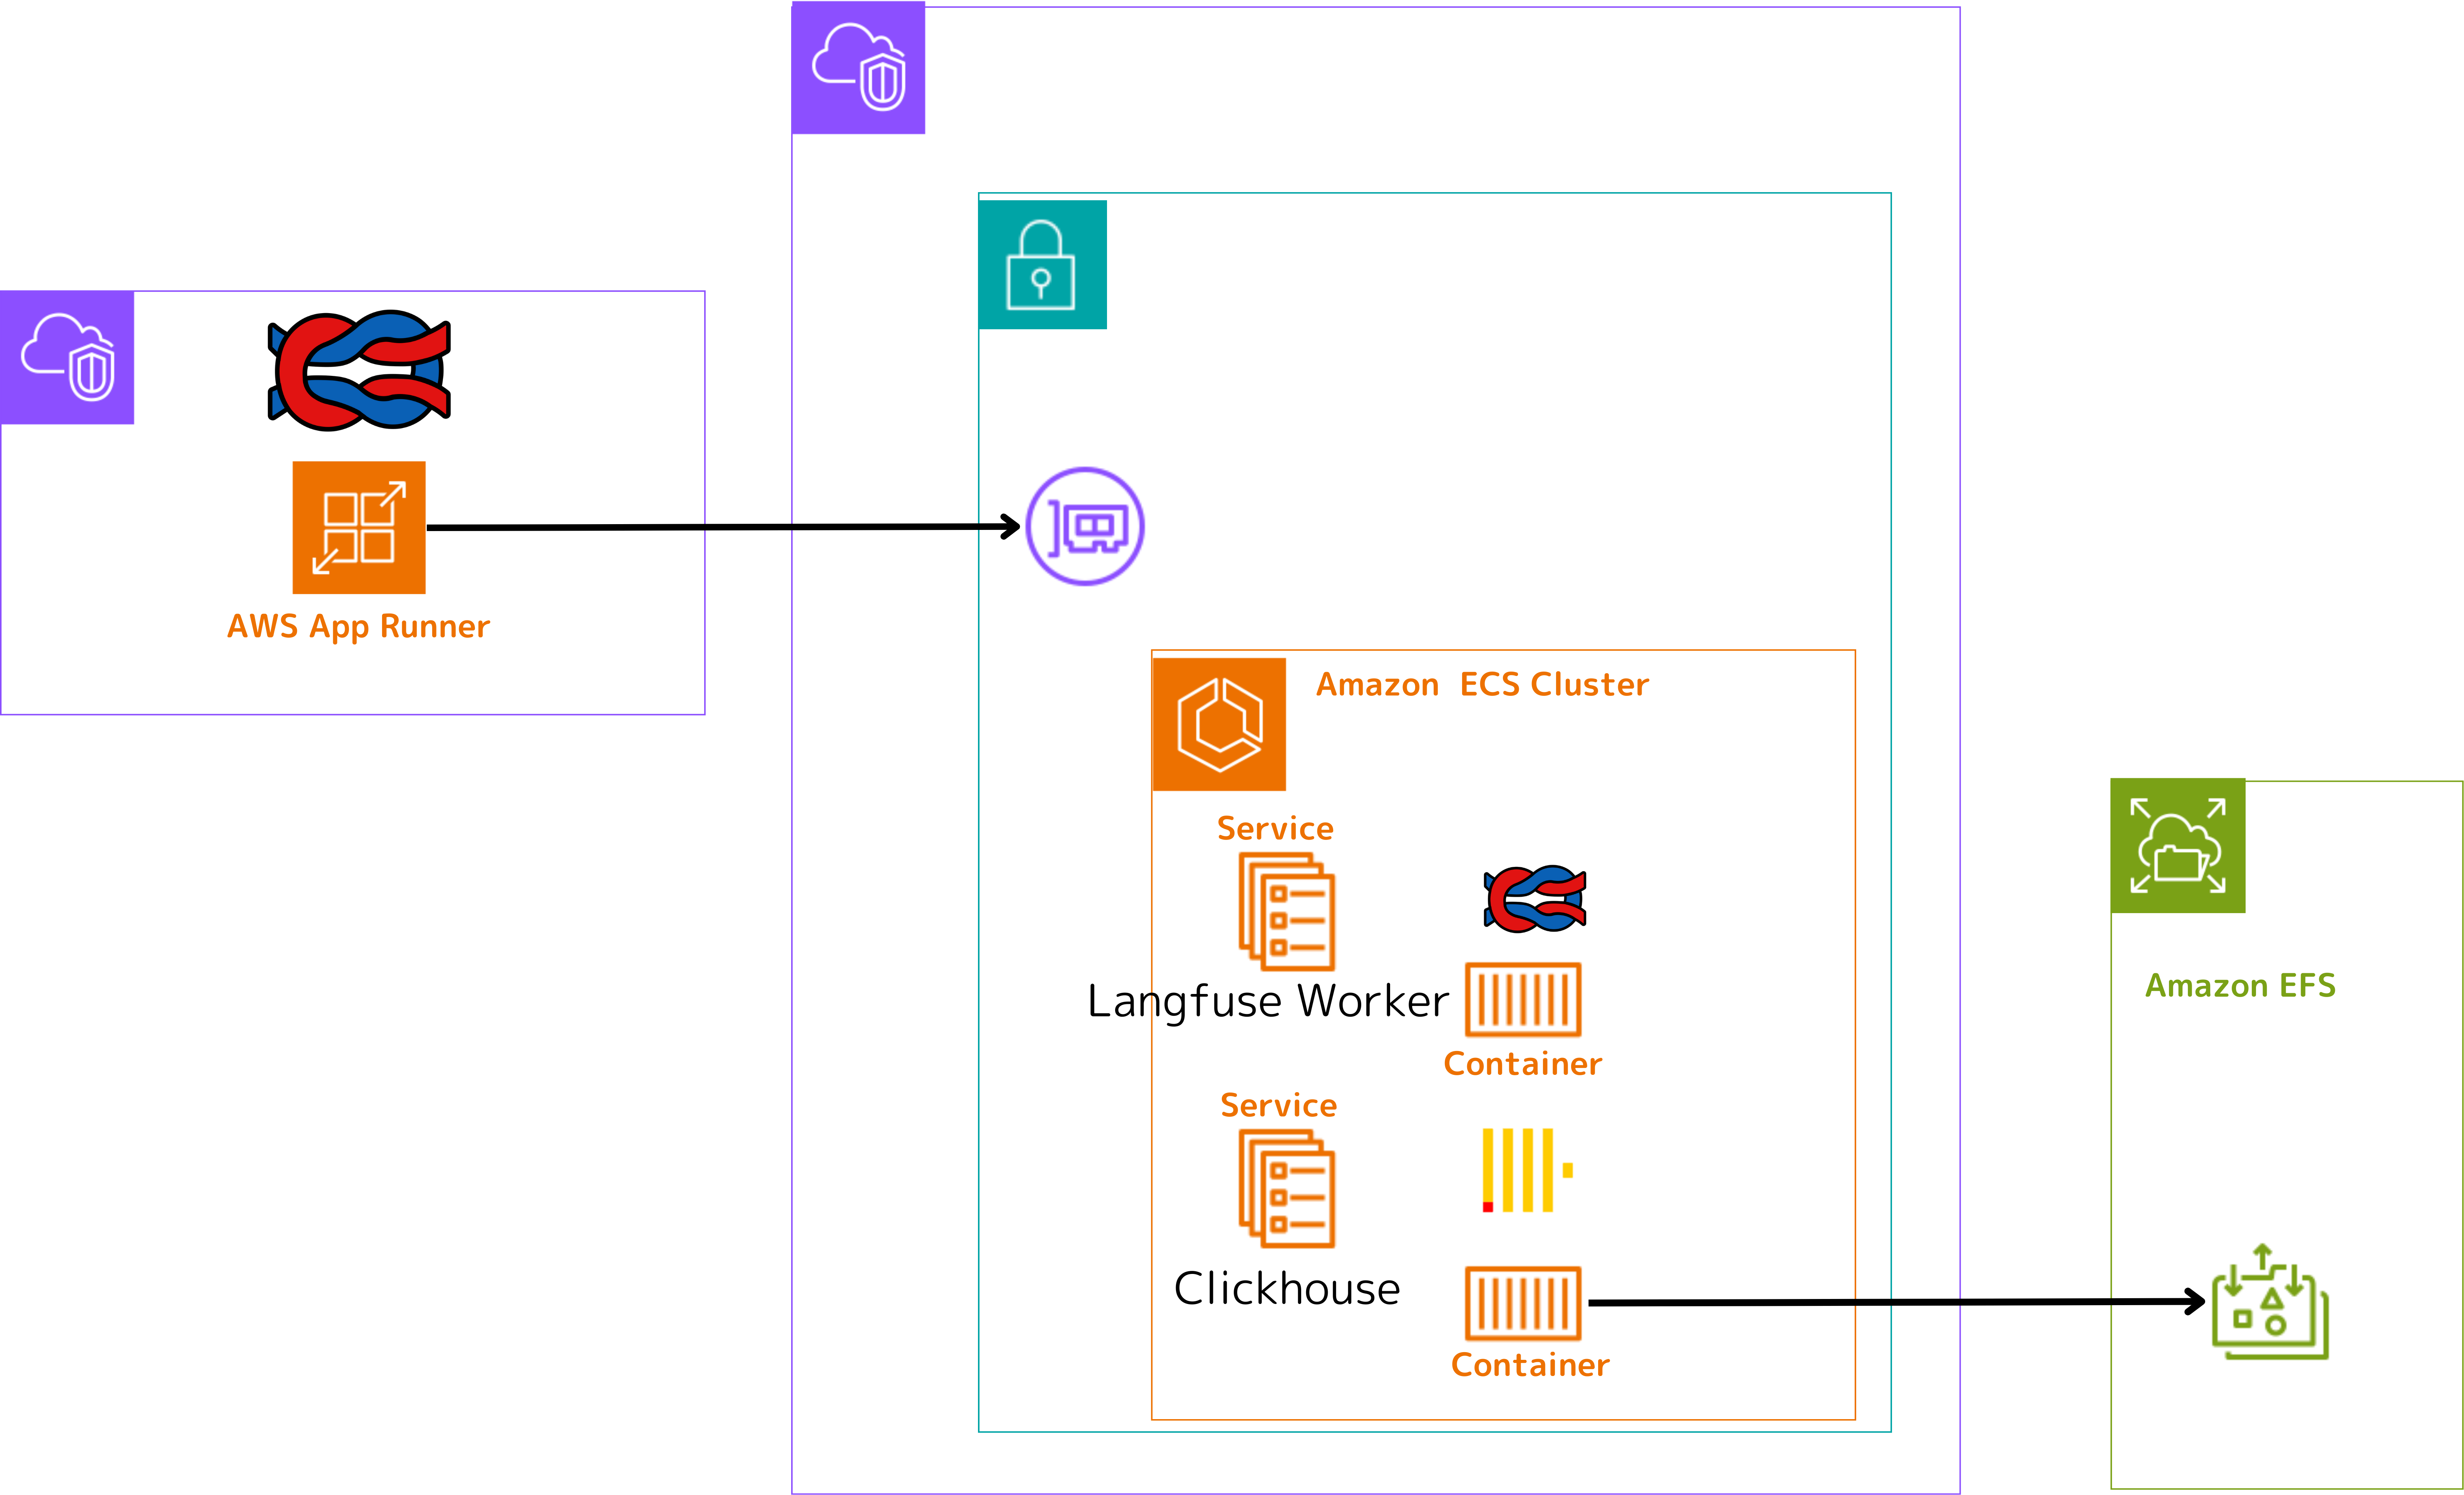Select the Container icon under Langfuse Worker
The image size is (2464, 1495).
tap(1523, 998)
